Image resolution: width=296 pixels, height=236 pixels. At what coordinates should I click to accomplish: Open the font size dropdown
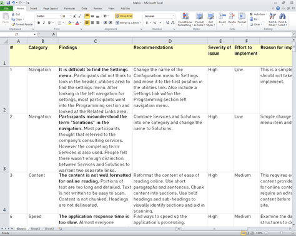coord(70,16)
